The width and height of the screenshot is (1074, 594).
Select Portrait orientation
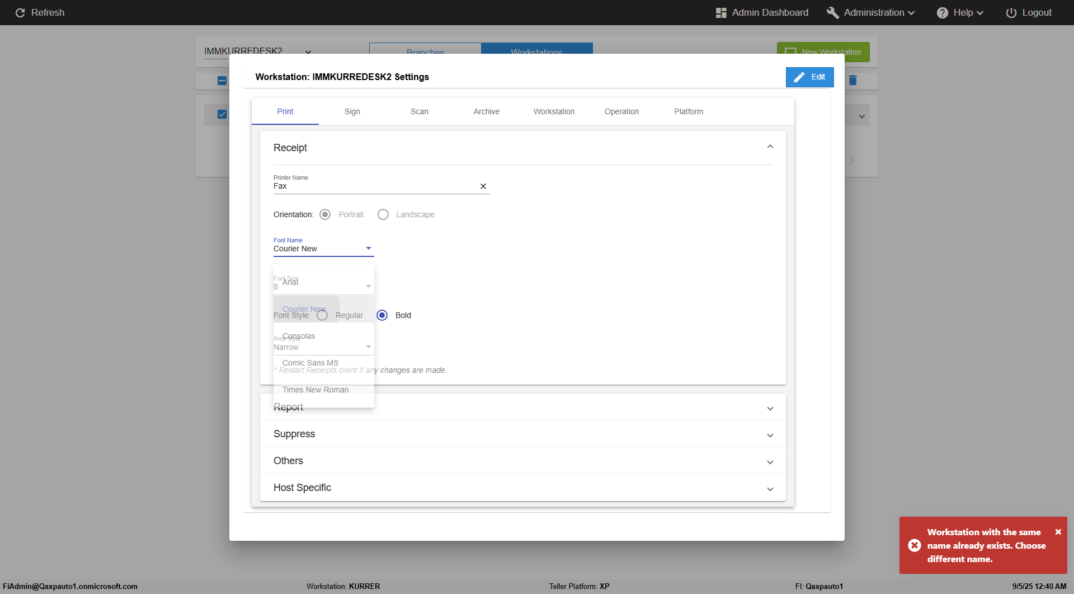pyautogui.click(x=325, y=214)
